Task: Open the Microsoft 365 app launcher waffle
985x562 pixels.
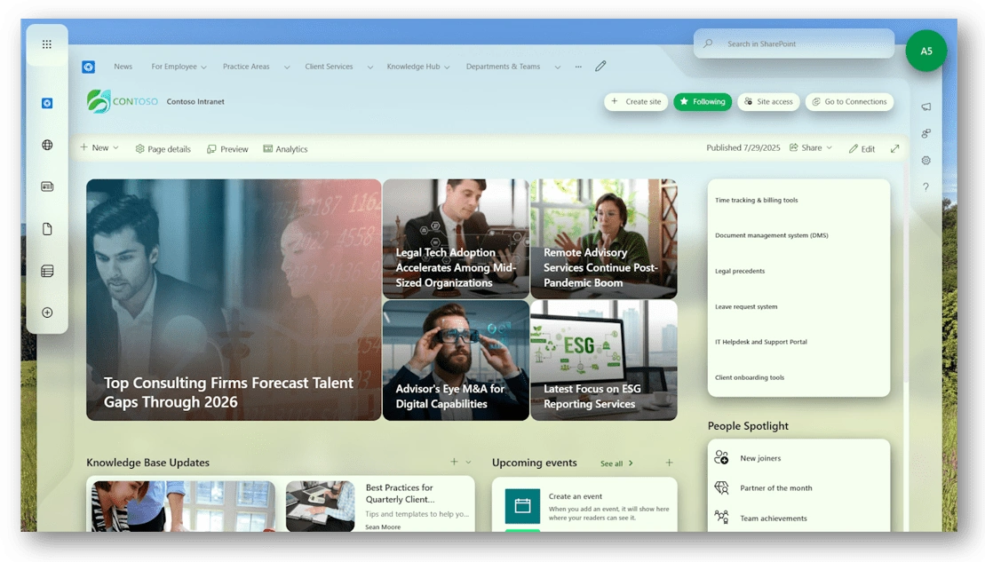Action: 45,43
